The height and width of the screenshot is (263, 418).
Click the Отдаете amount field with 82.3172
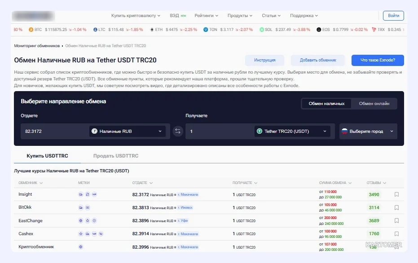pyautogui.click(x=55, y=131)
